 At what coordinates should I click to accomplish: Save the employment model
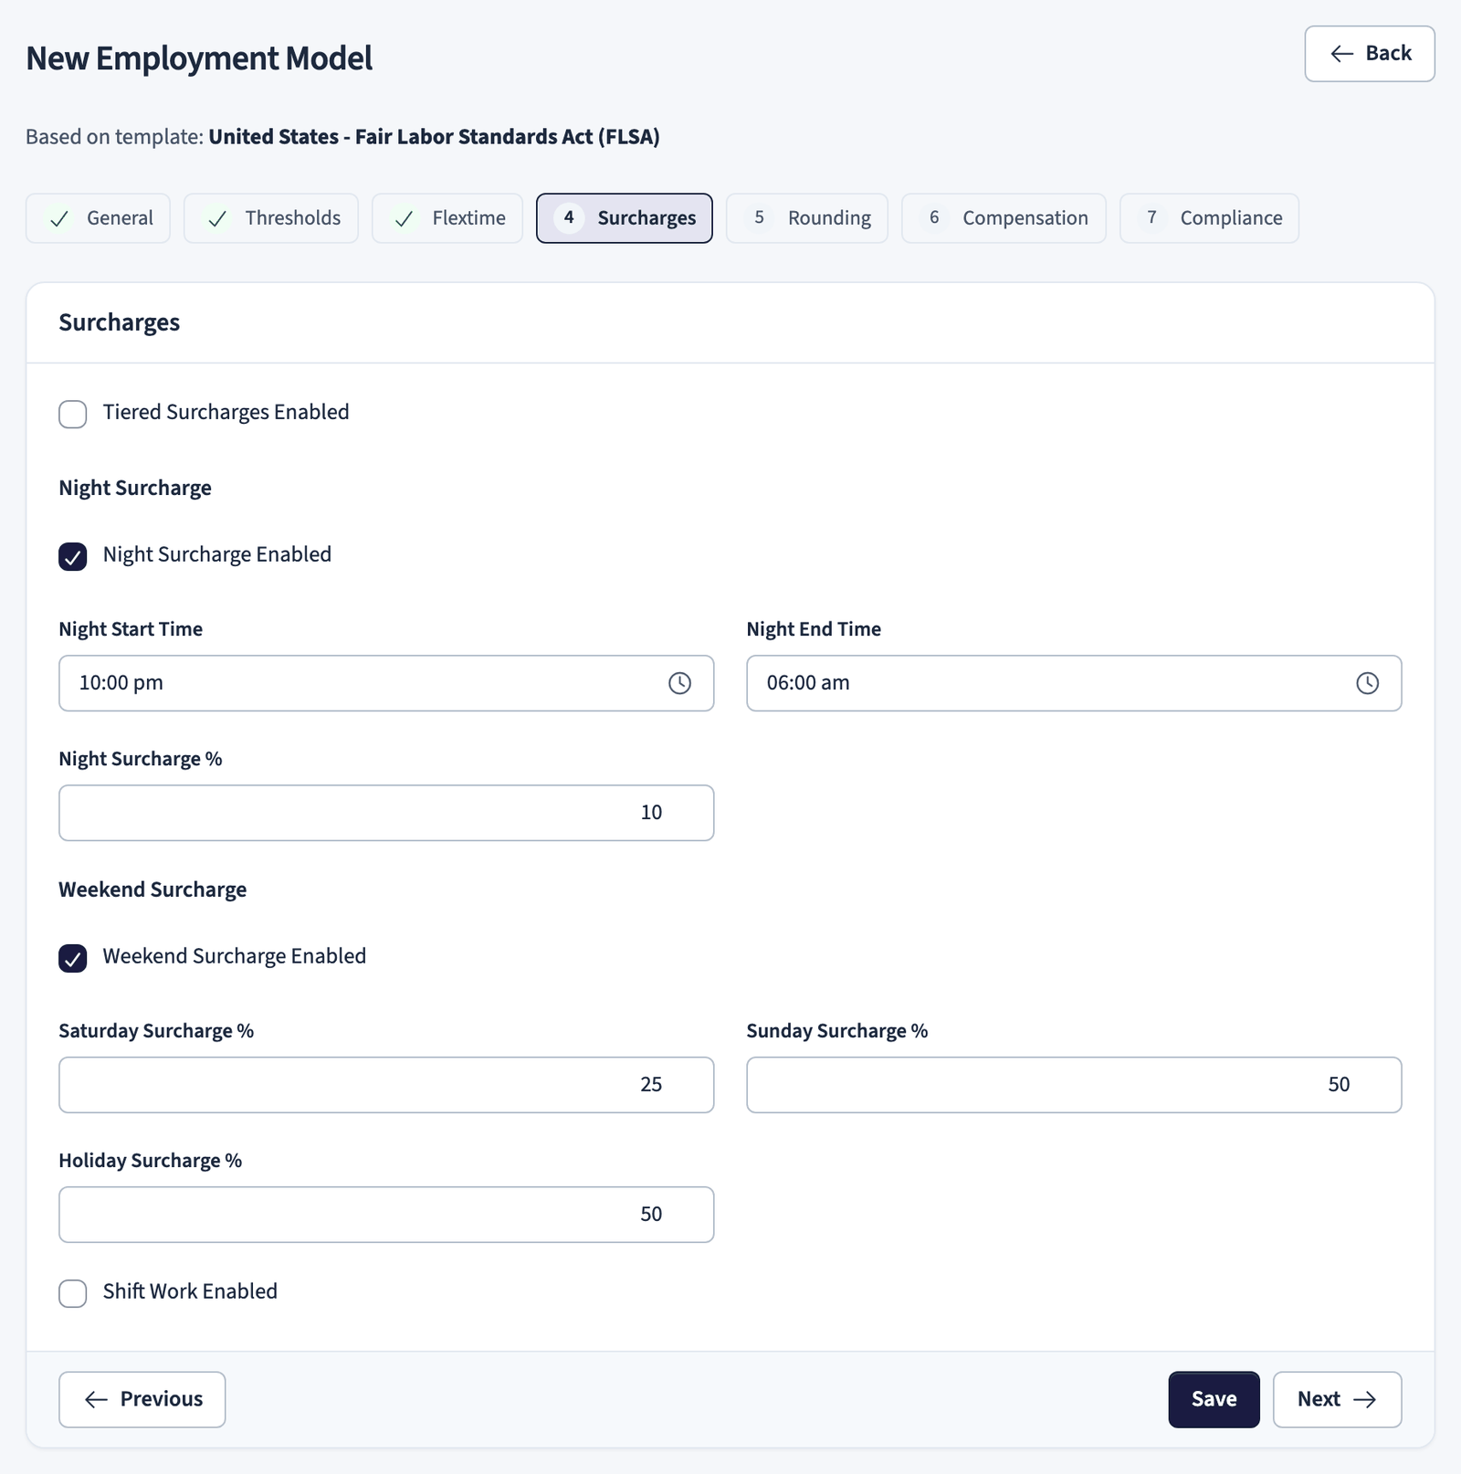click(1214, 1399)
